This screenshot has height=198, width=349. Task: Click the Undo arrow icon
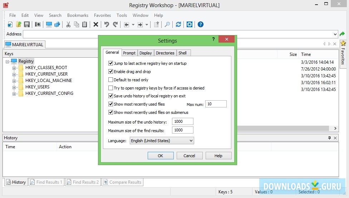(107, 24)
